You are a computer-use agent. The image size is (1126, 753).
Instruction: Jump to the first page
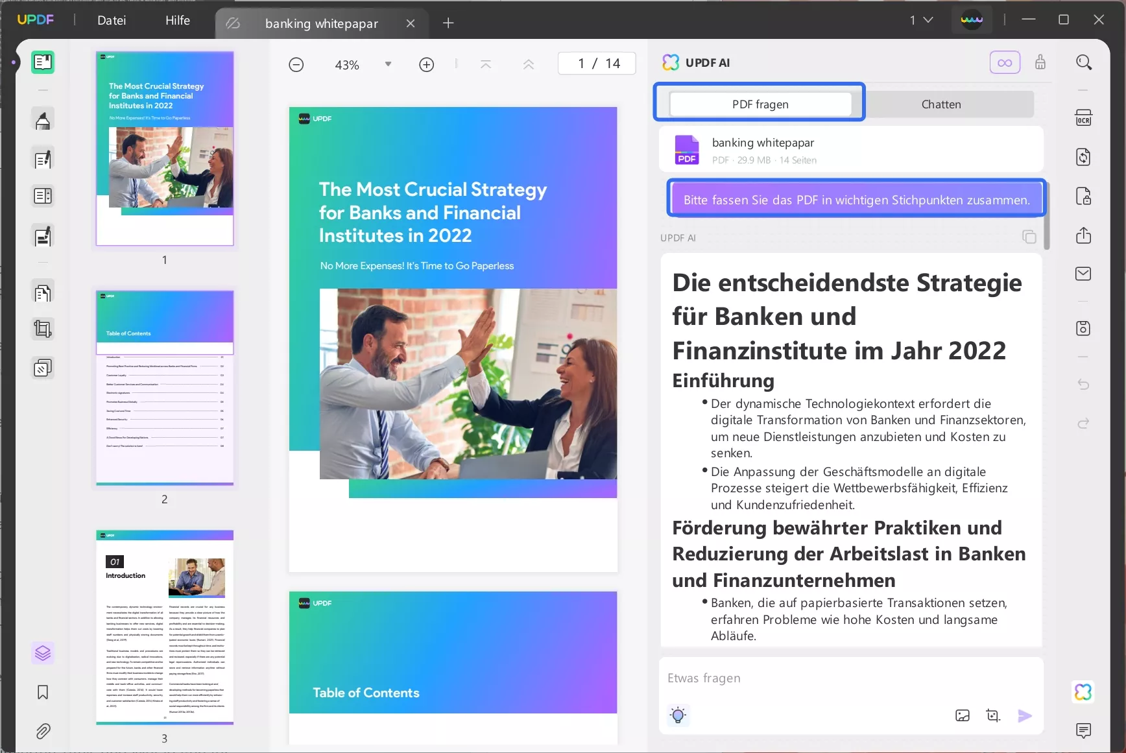[486, 64]
